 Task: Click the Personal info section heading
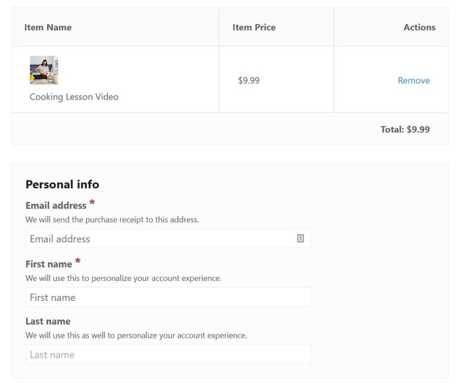[62, 184]
